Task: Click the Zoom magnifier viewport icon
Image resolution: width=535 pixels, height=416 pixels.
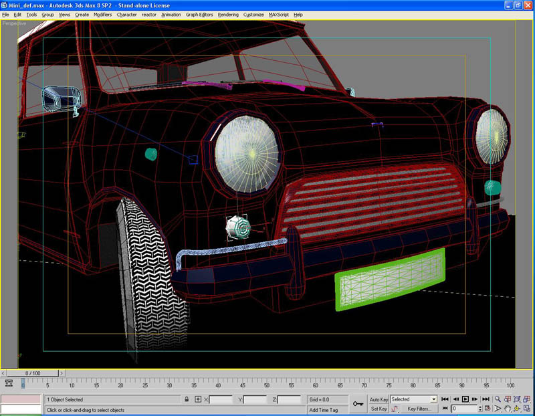Action: (498, 399)
